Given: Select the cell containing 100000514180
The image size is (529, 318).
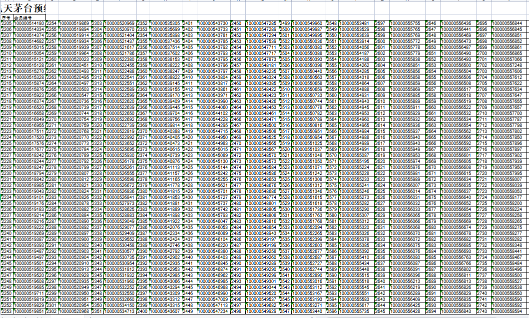Looking at the screenshot, I should (x=29, y=23).
